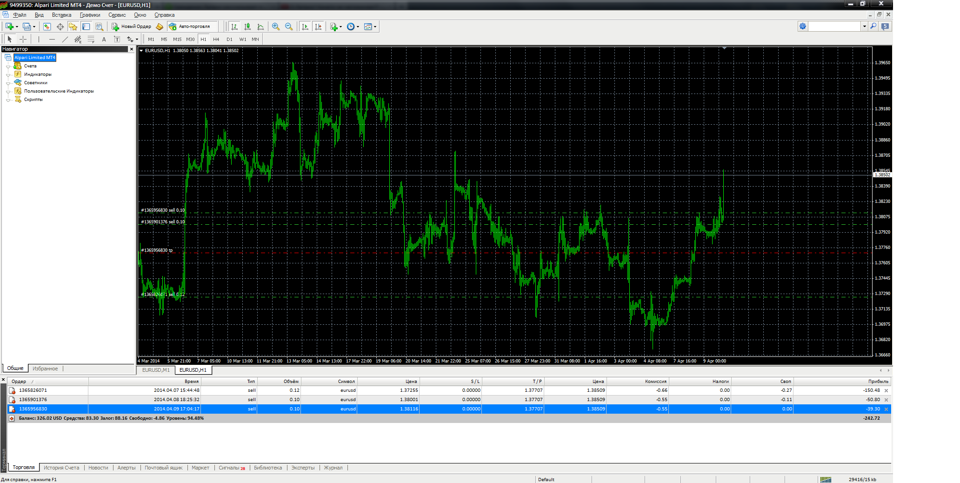Click the search magnifier button

click(873, 27)
